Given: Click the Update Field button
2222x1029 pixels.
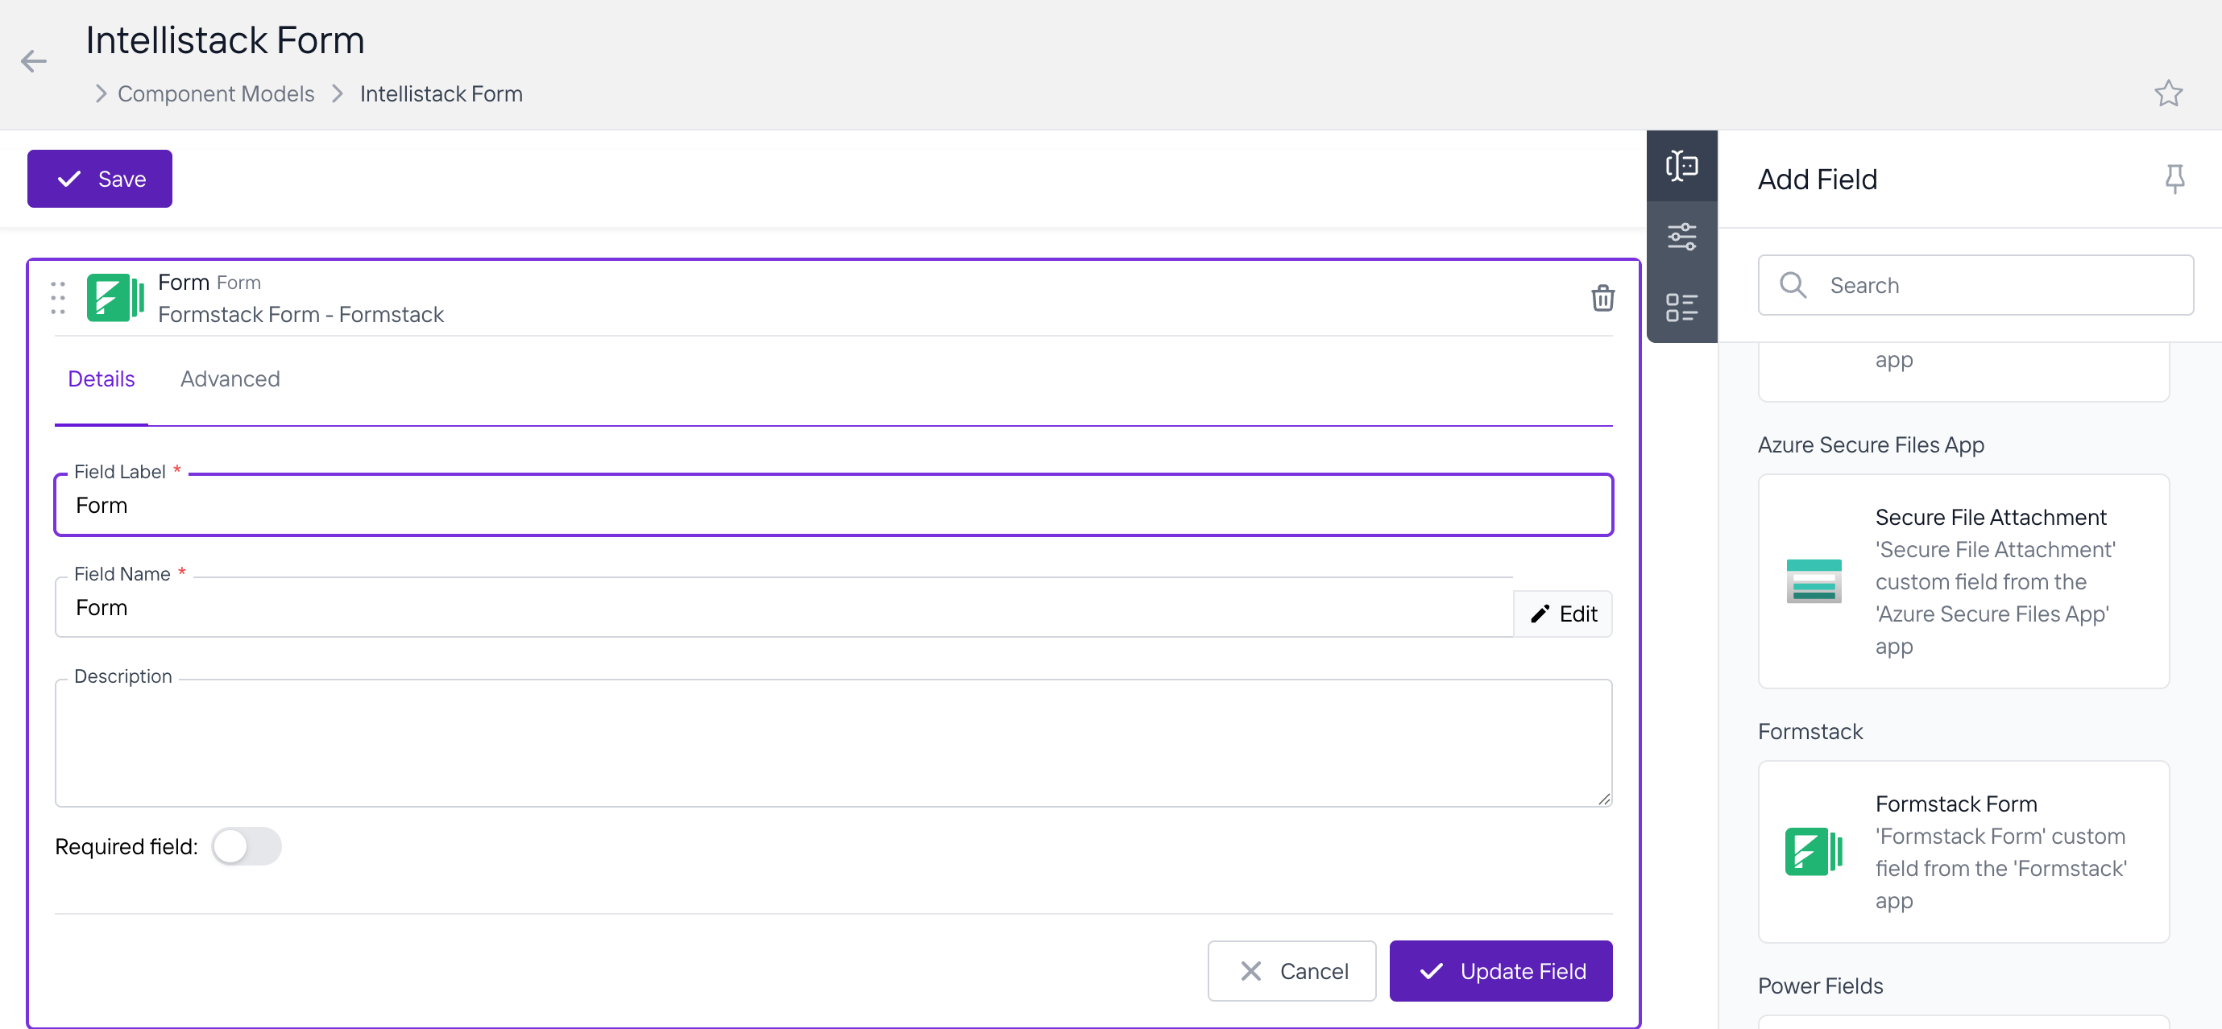Looking at the screenshot, I should pyautogui.click(x=1501, y=971).
